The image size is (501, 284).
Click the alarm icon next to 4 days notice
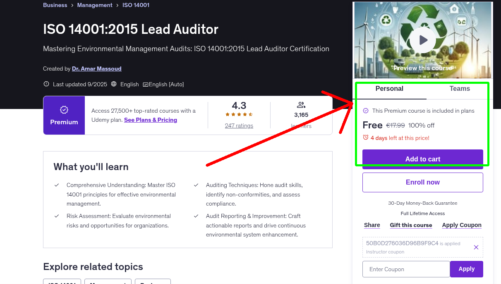366,138
